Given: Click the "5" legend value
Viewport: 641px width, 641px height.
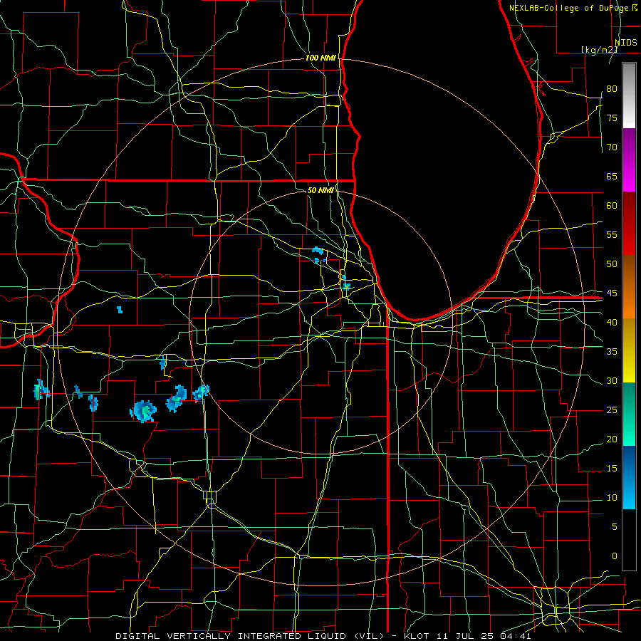Looking at the screenshot, I should point(615,527).
